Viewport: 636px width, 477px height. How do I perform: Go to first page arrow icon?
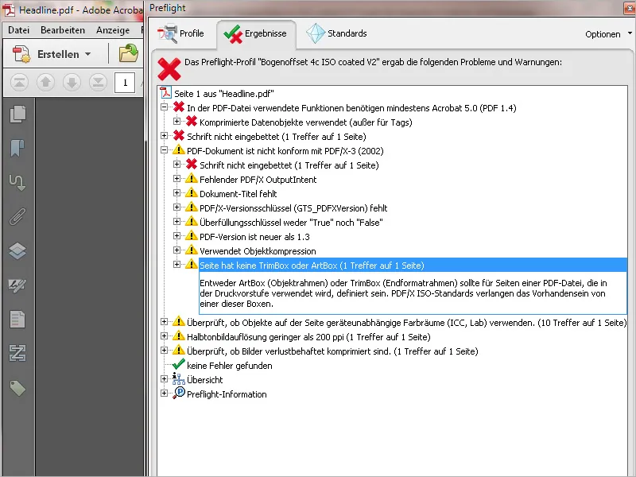coord(19,83)
